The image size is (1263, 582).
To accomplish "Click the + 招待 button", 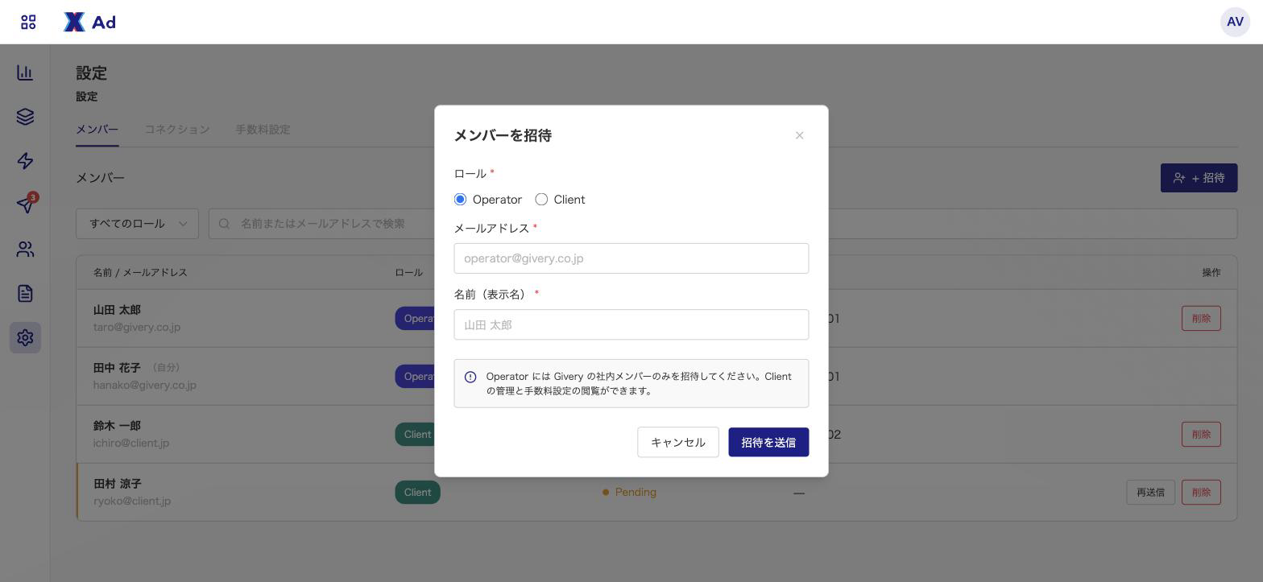I will click(x=1199, y=178).
